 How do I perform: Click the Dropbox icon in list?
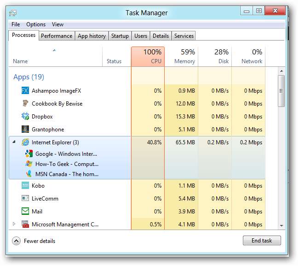(25, 116)
